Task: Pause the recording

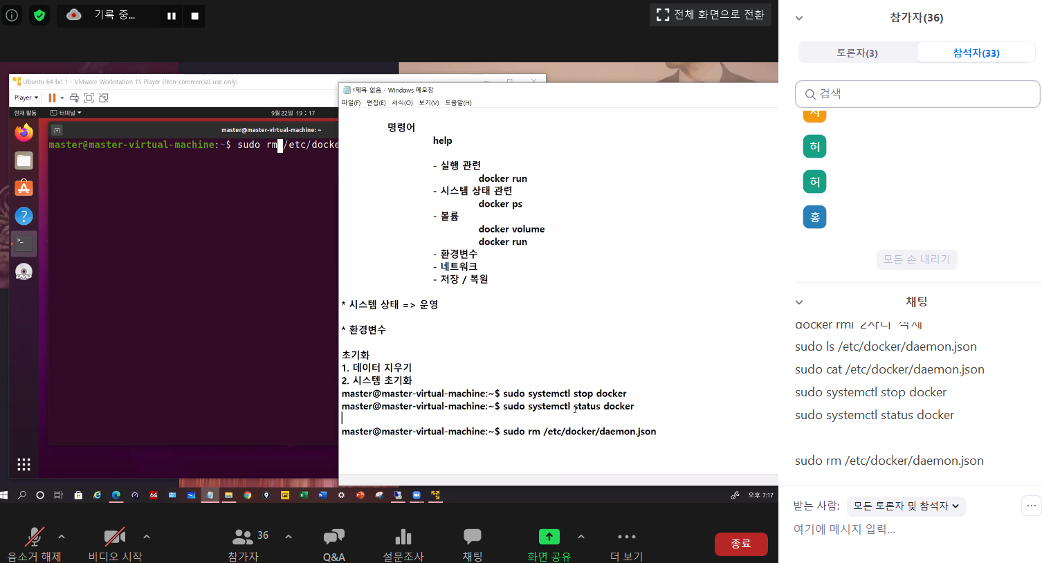Action: (x=172, y=16)
